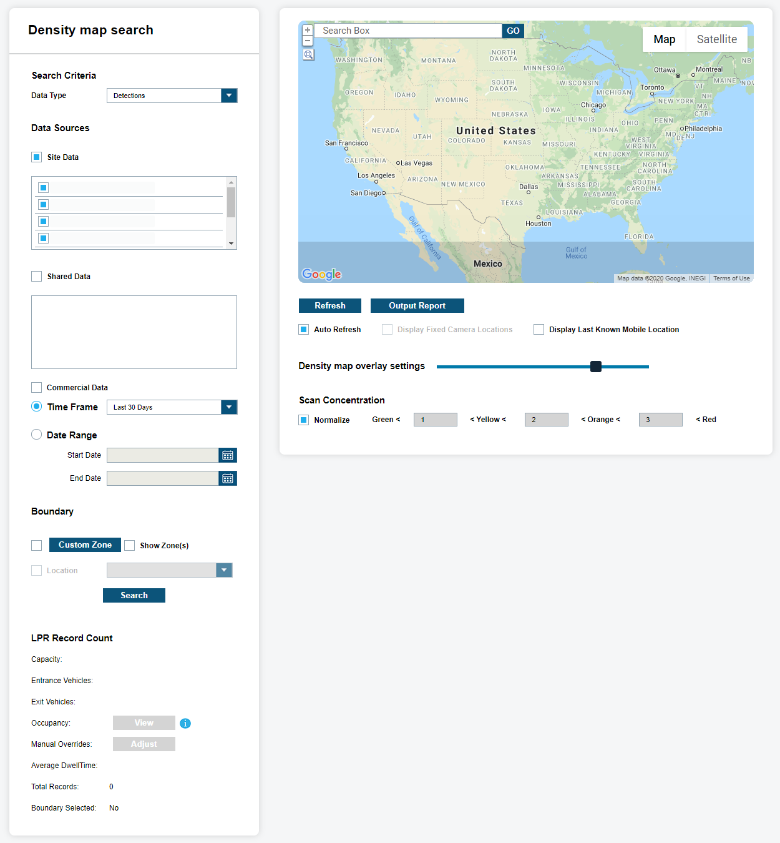Click the map zoom out minus icon
Viewport: 780px width, 843px height.
tap(308, 41)
